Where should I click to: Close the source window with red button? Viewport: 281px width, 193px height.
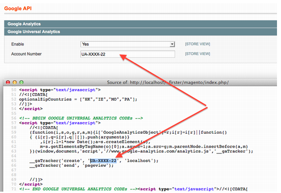pos(8,82)
